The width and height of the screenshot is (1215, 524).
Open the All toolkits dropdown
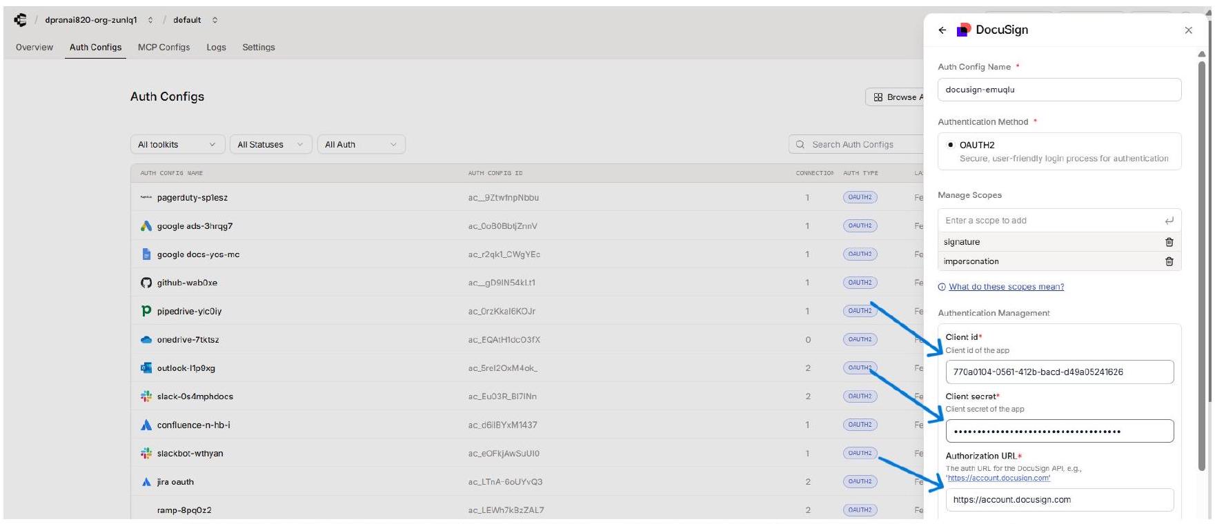[x=177, y=145]
